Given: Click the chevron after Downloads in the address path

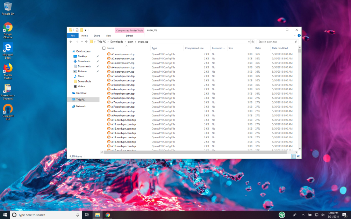Looking at the screenshot, I should tap(126, 42).
